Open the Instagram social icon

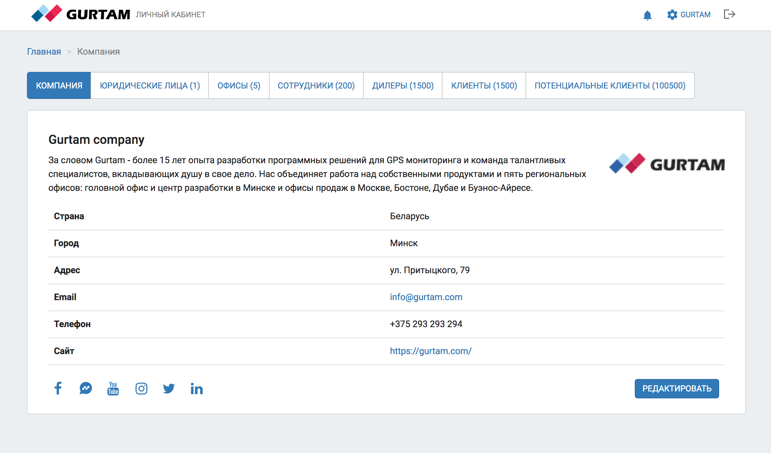(141, 388)
